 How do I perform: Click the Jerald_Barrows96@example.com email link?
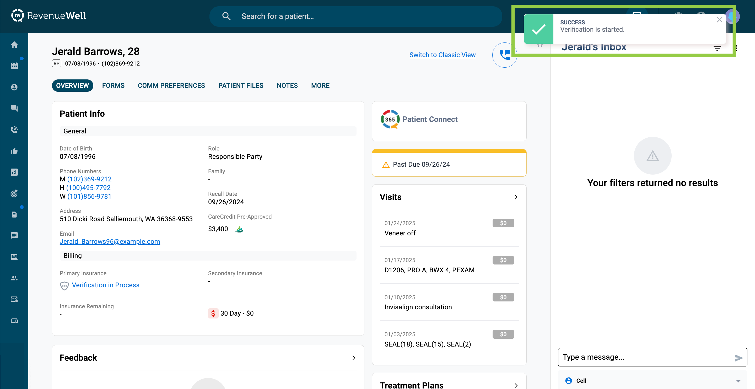110,241
